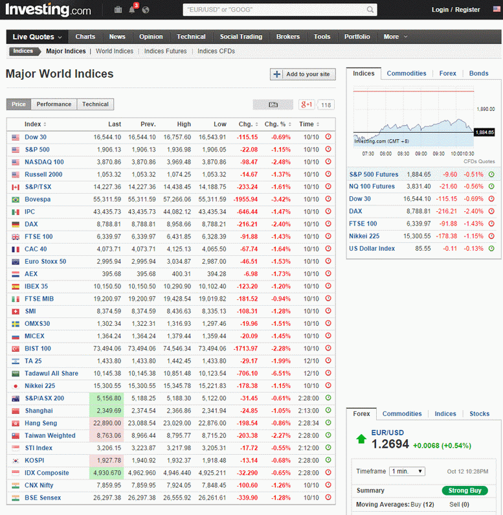Click the Turkey flag beside BIST 100

tap(16, 349)
